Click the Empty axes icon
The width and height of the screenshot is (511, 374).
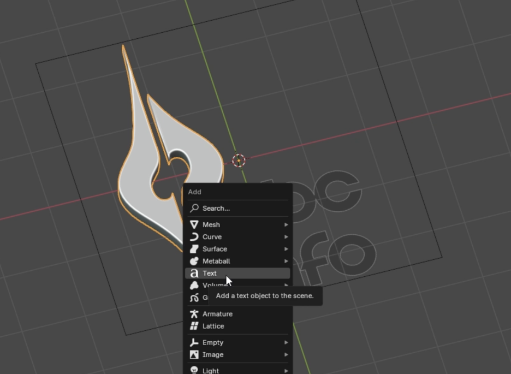tap(194, 342)
